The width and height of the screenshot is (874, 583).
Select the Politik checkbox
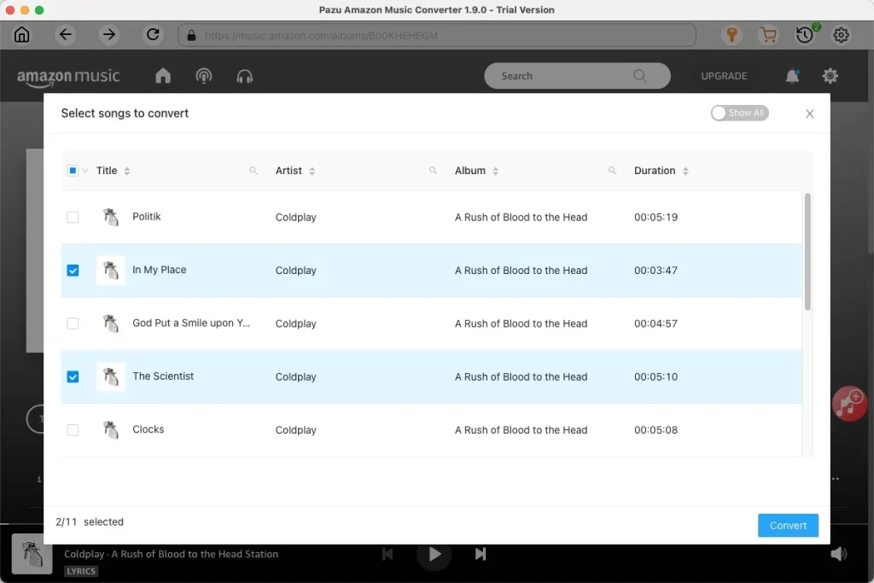[x=73, y=217]
